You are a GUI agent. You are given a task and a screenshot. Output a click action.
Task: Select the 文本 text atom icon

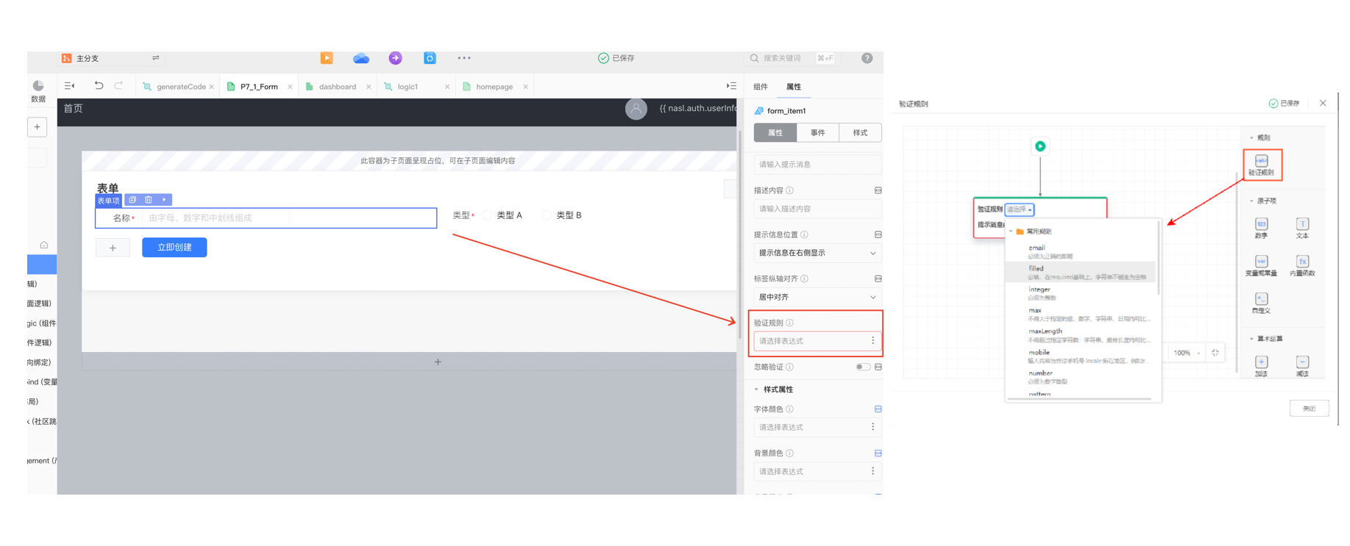[x=1302, y=229]
